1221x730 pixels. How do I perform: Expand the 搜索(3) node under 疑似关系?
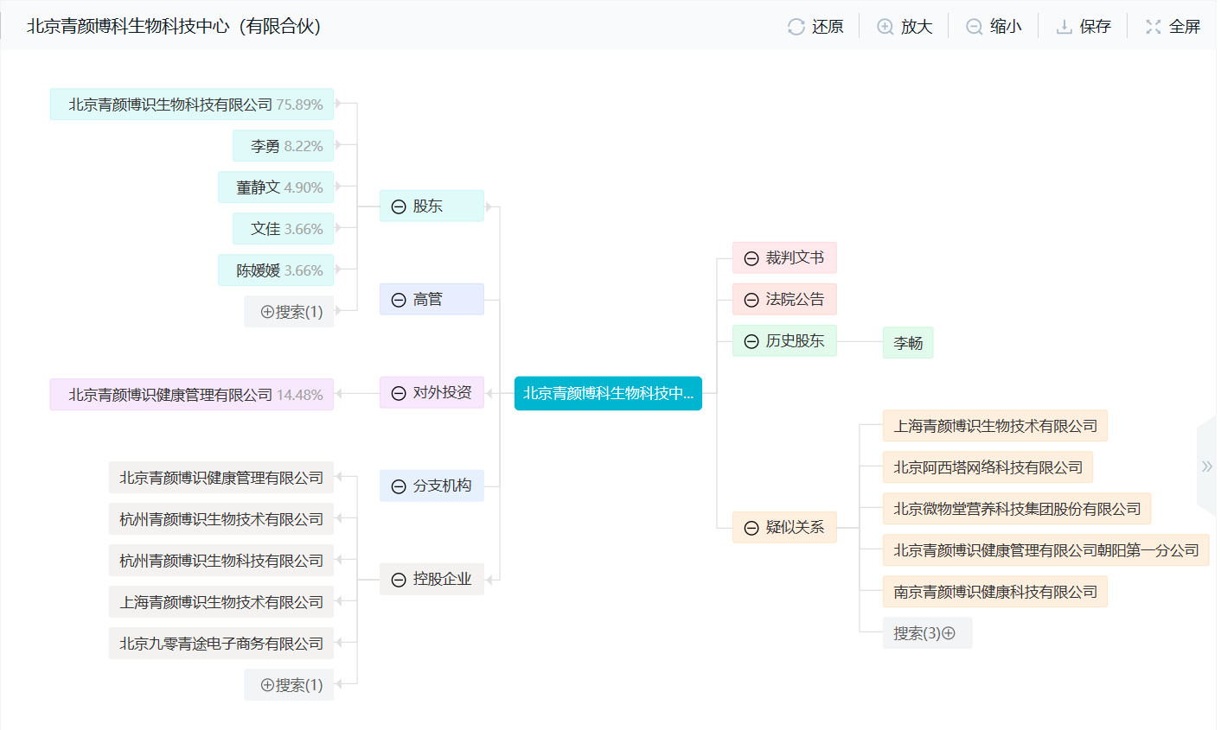click(x=949, y=633)
